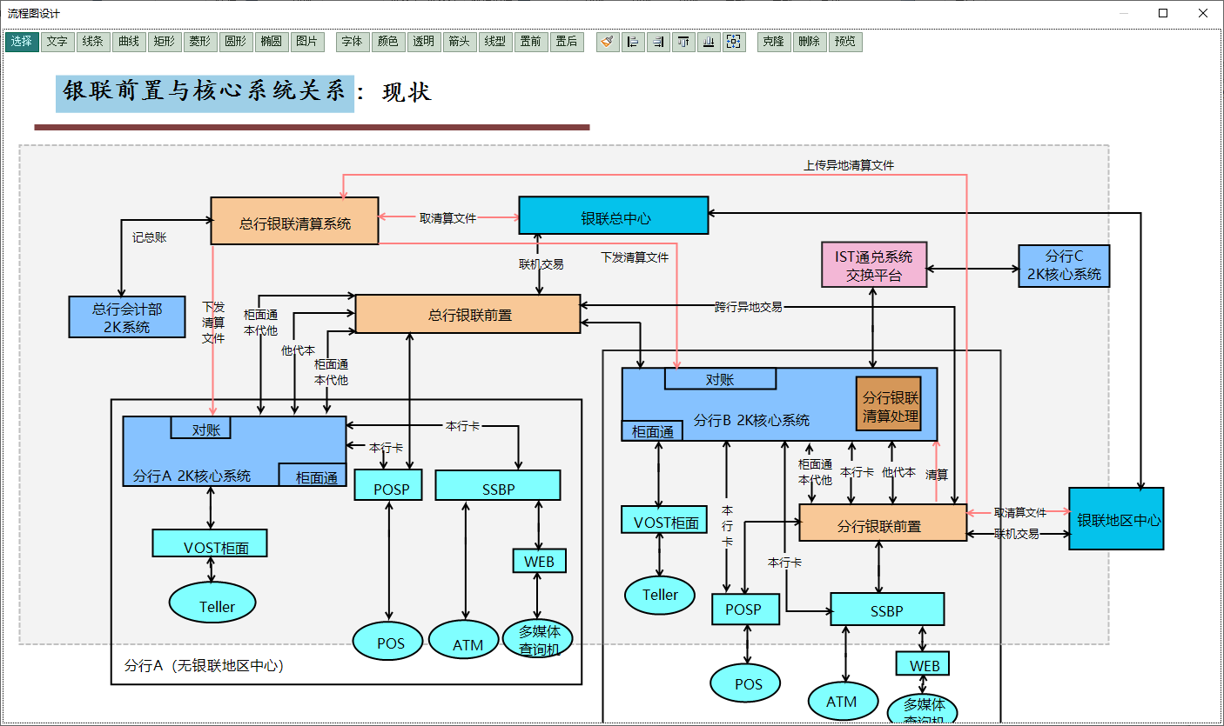Pick the 线条 line tool

click(93, 42)
